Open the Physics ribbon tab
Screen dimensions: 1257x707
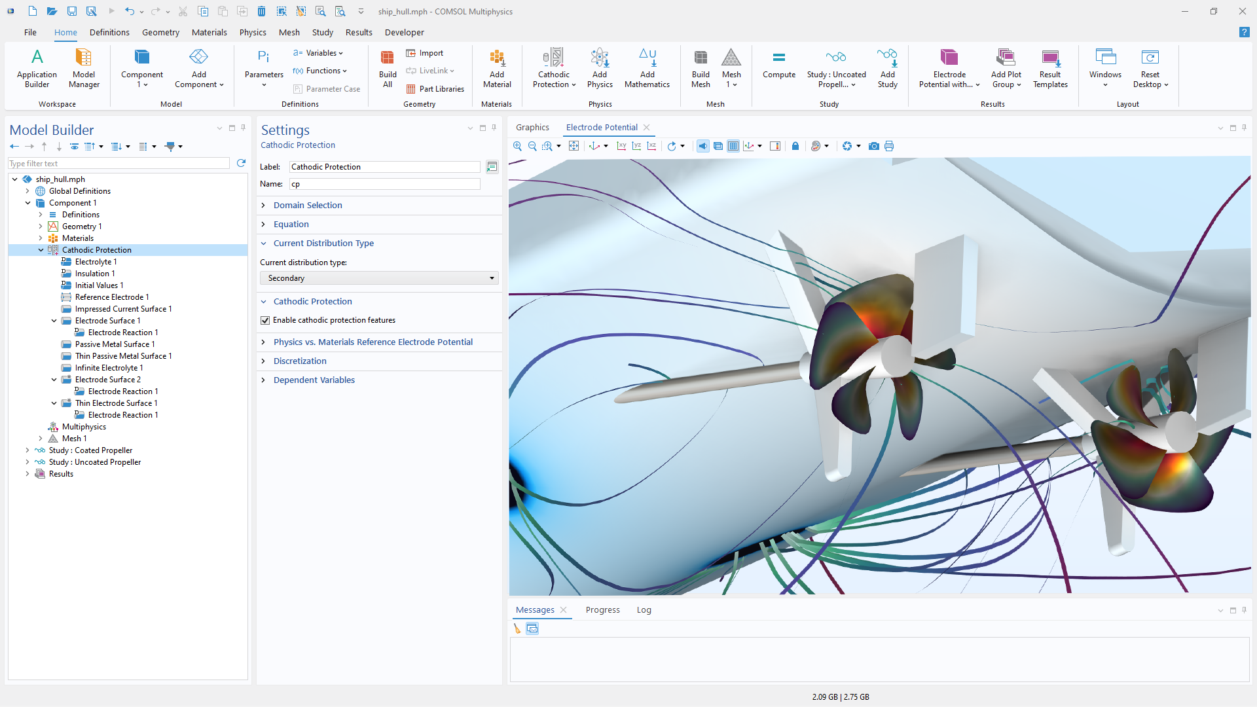[x=253, y=32]
